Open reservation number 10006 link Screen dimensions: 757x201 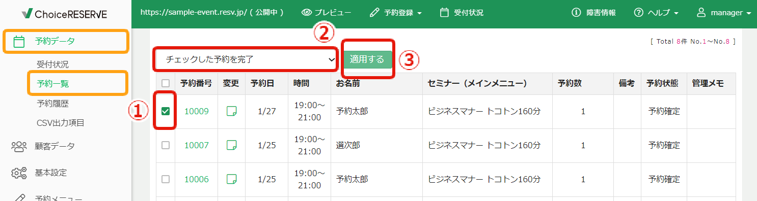click(x=197, y=179)
